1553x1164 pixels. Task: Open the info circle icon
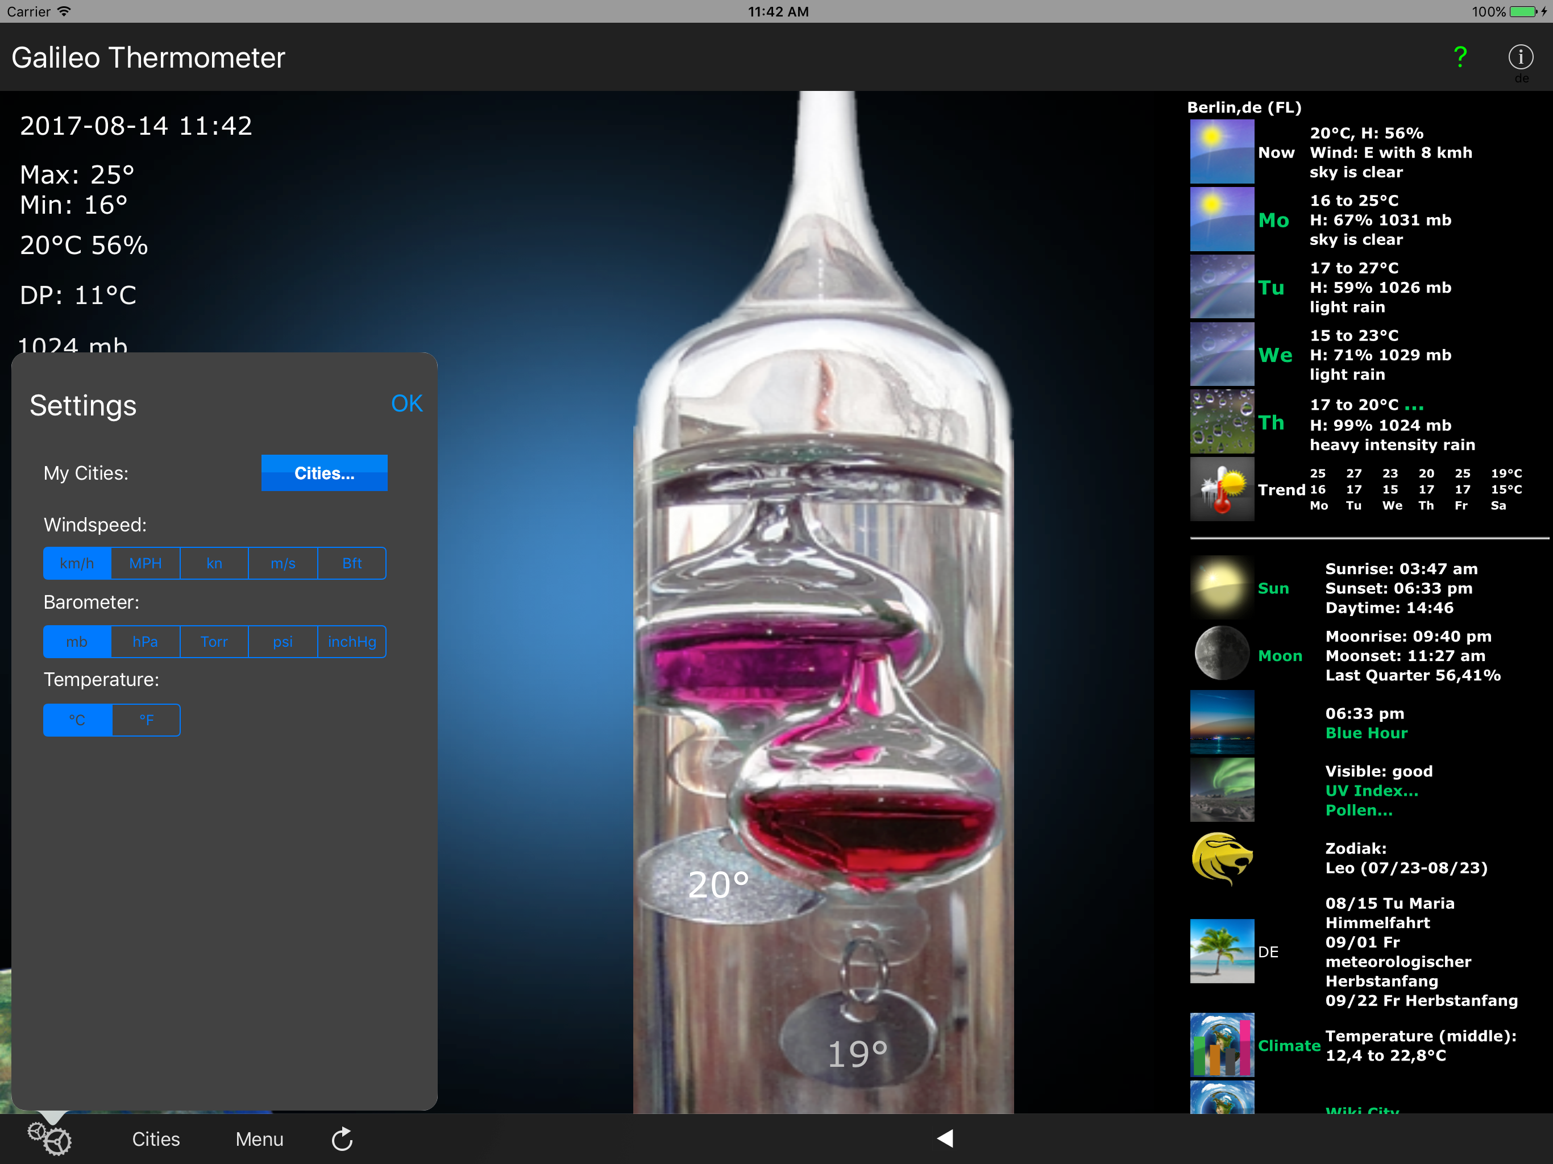point(1520,57)
